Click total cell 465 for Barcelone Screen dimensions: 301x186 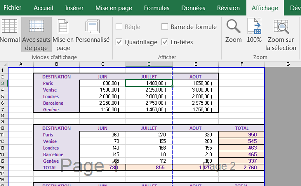coord(242,154)
